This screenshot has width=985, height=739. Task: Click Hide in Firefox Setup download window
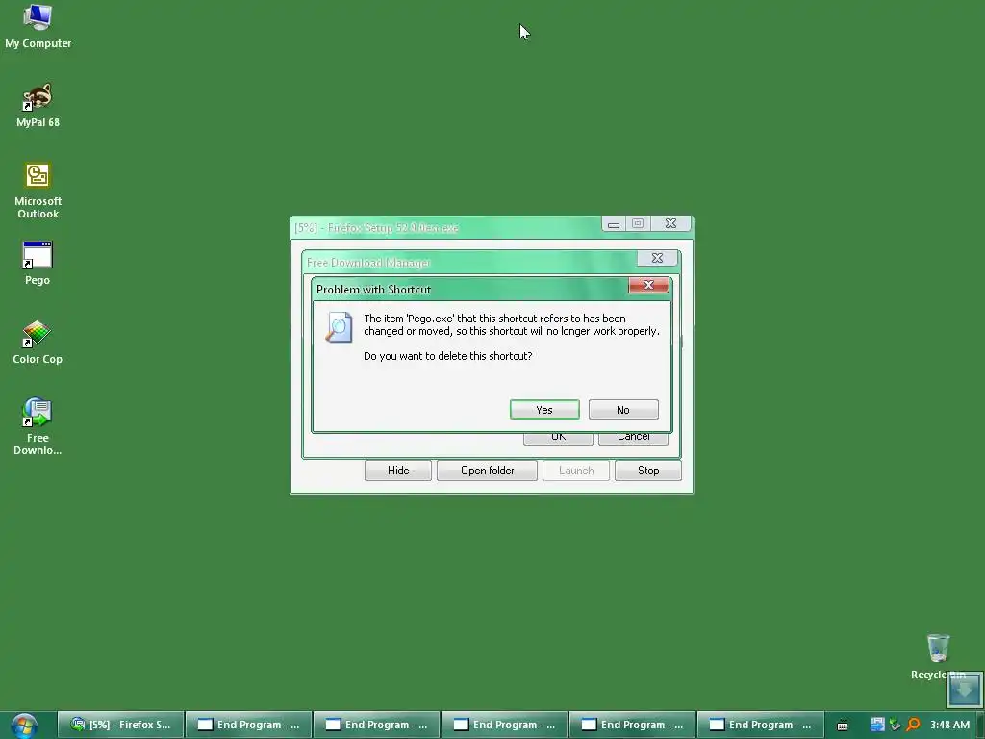(397, 471)
